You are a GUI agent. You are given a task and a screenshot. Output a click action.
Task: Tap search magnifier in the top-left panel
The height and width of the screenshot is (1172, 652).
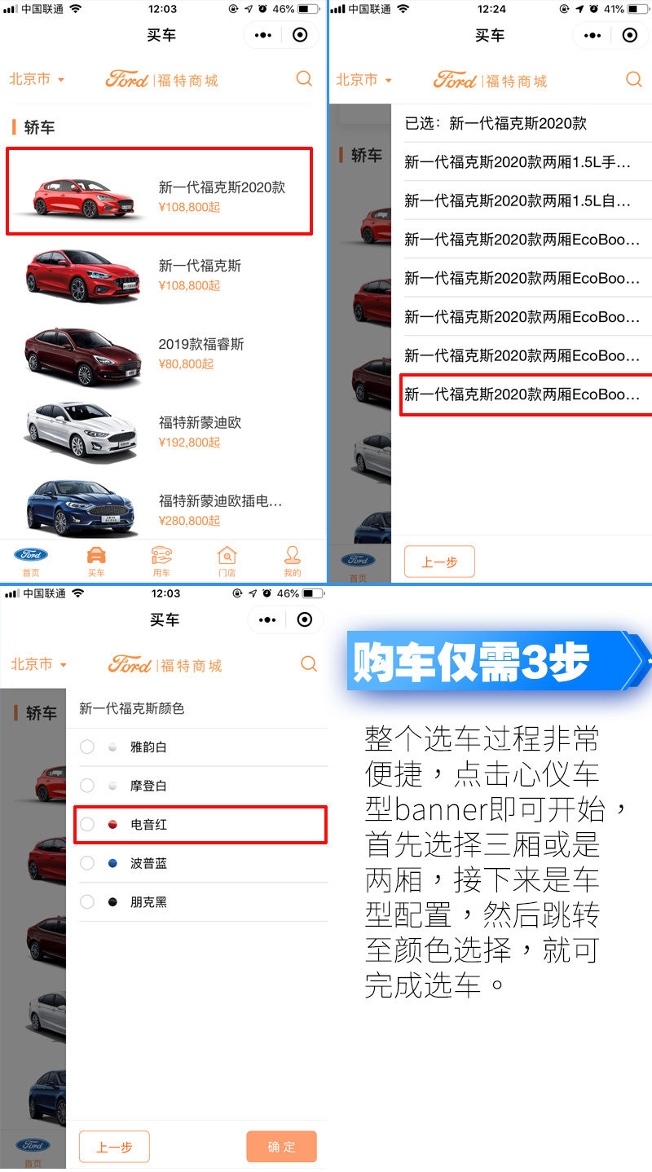coord(304,79)
